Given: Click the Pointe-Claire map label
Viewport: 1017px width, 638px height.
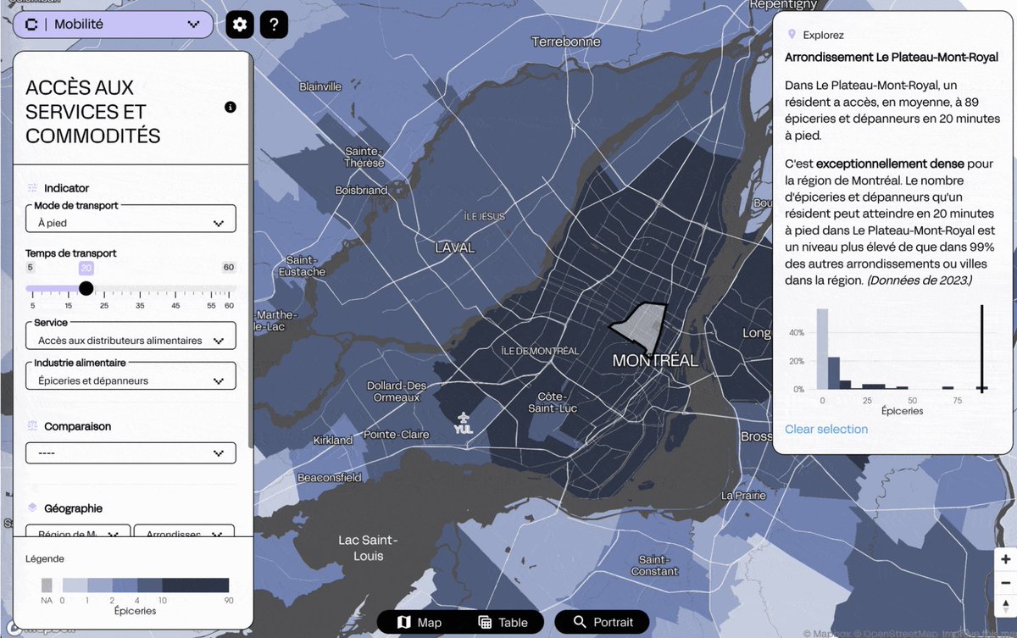Looking at the screenshot, I should click(x=397, y=434).
